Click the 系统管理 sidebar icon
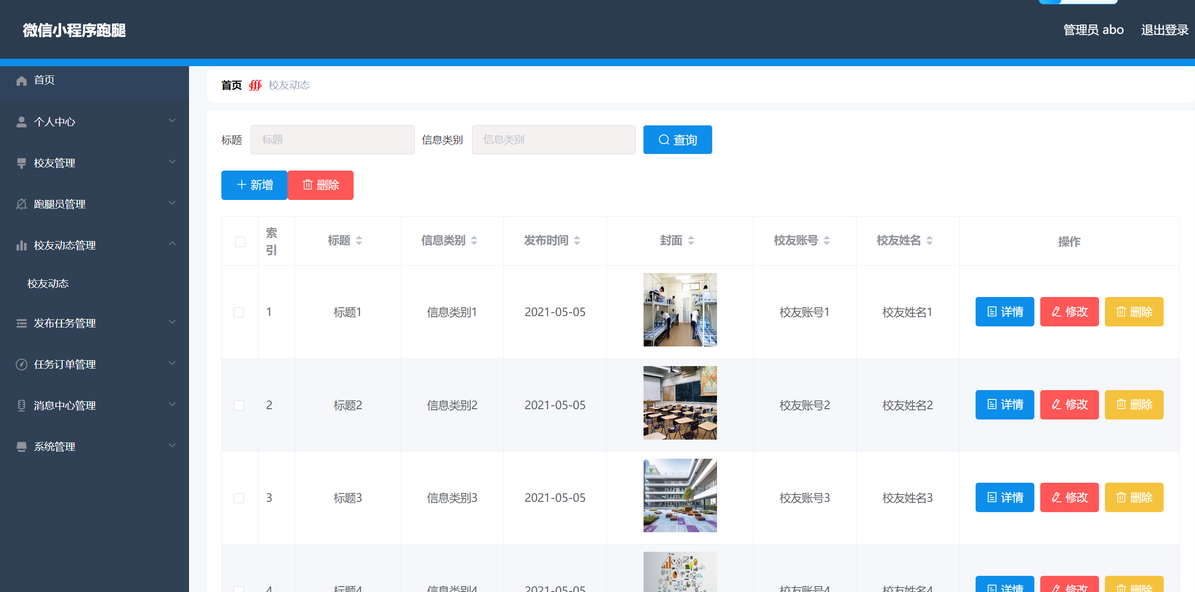1195x592 pixels. [x=22, y=446]
